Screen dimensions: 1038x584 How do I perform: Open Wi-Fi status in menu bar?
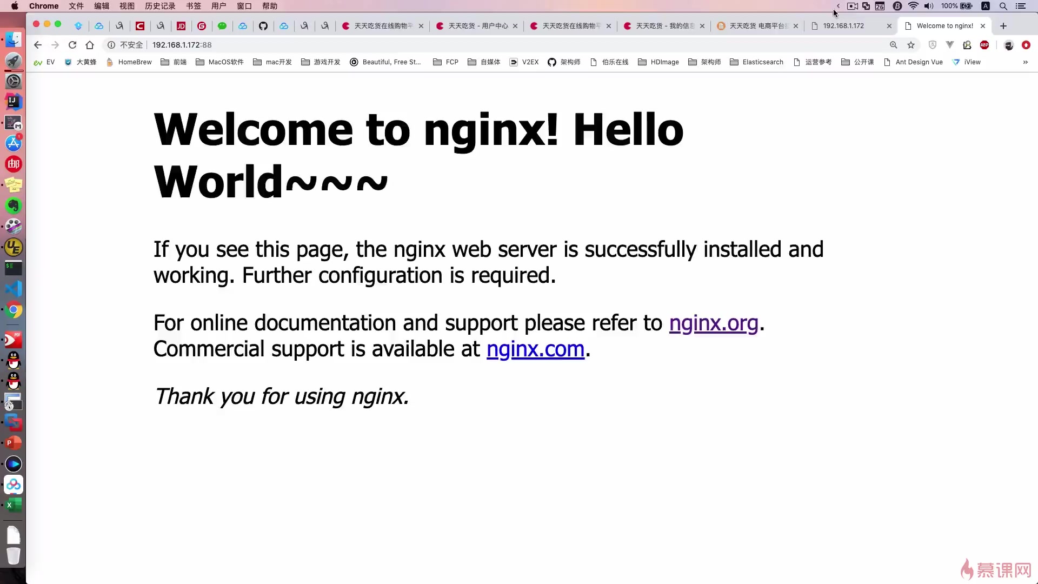[913, 6]
